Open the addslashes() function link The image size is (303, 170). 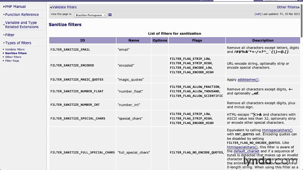pos(248,80)
